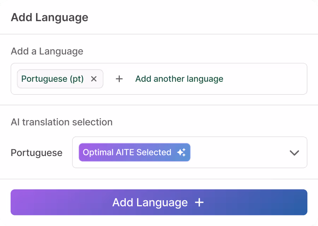Screen dimensions: 318x226
Task: Click the Add another language link
Action: [x=179, y=79]
